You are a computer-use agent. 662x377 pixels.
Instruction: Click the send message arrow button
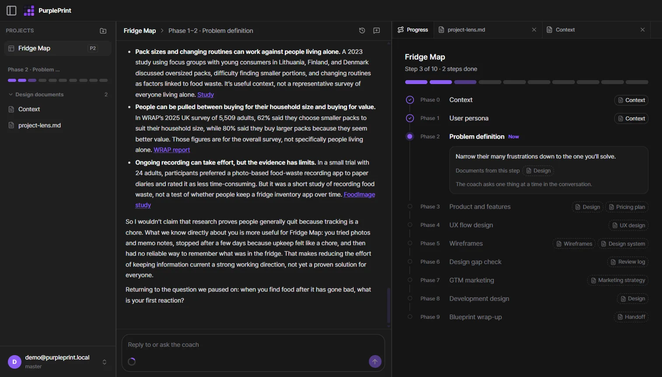375,362
